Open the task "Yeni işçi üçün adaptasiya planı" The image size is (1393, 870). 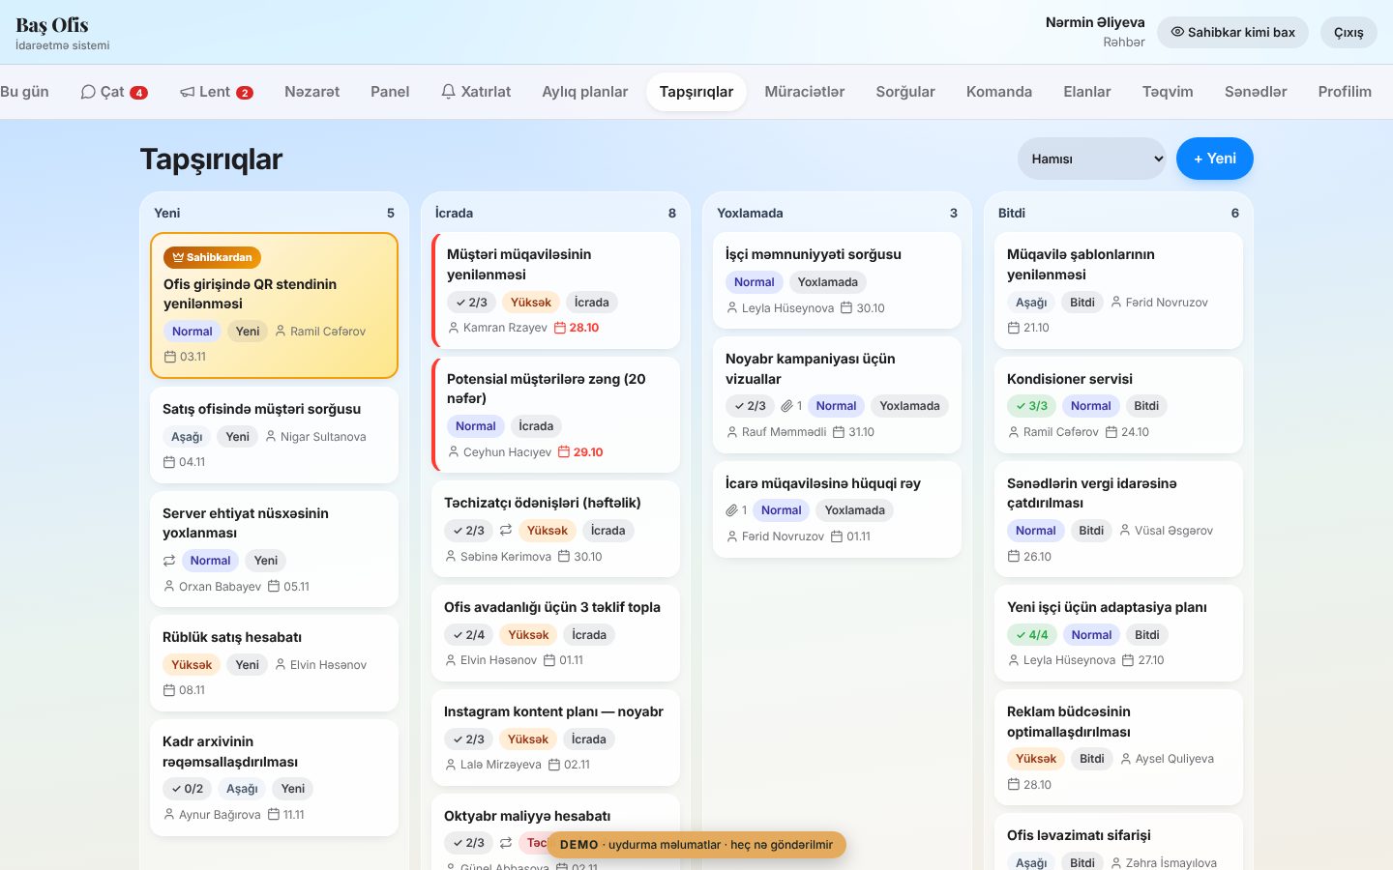1118,633
